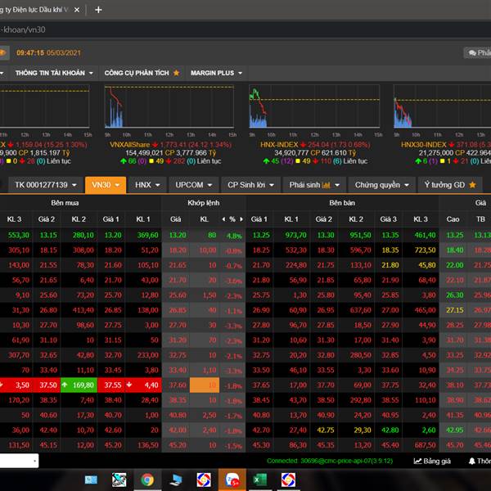The image size is (491, 491).
Task: Click sell price 42.75 in yellow
Action: (x=326, y=430)
